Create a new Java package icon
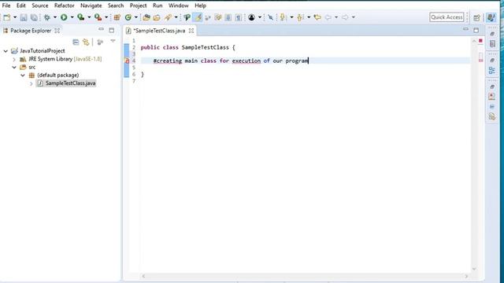 point(117,17)
